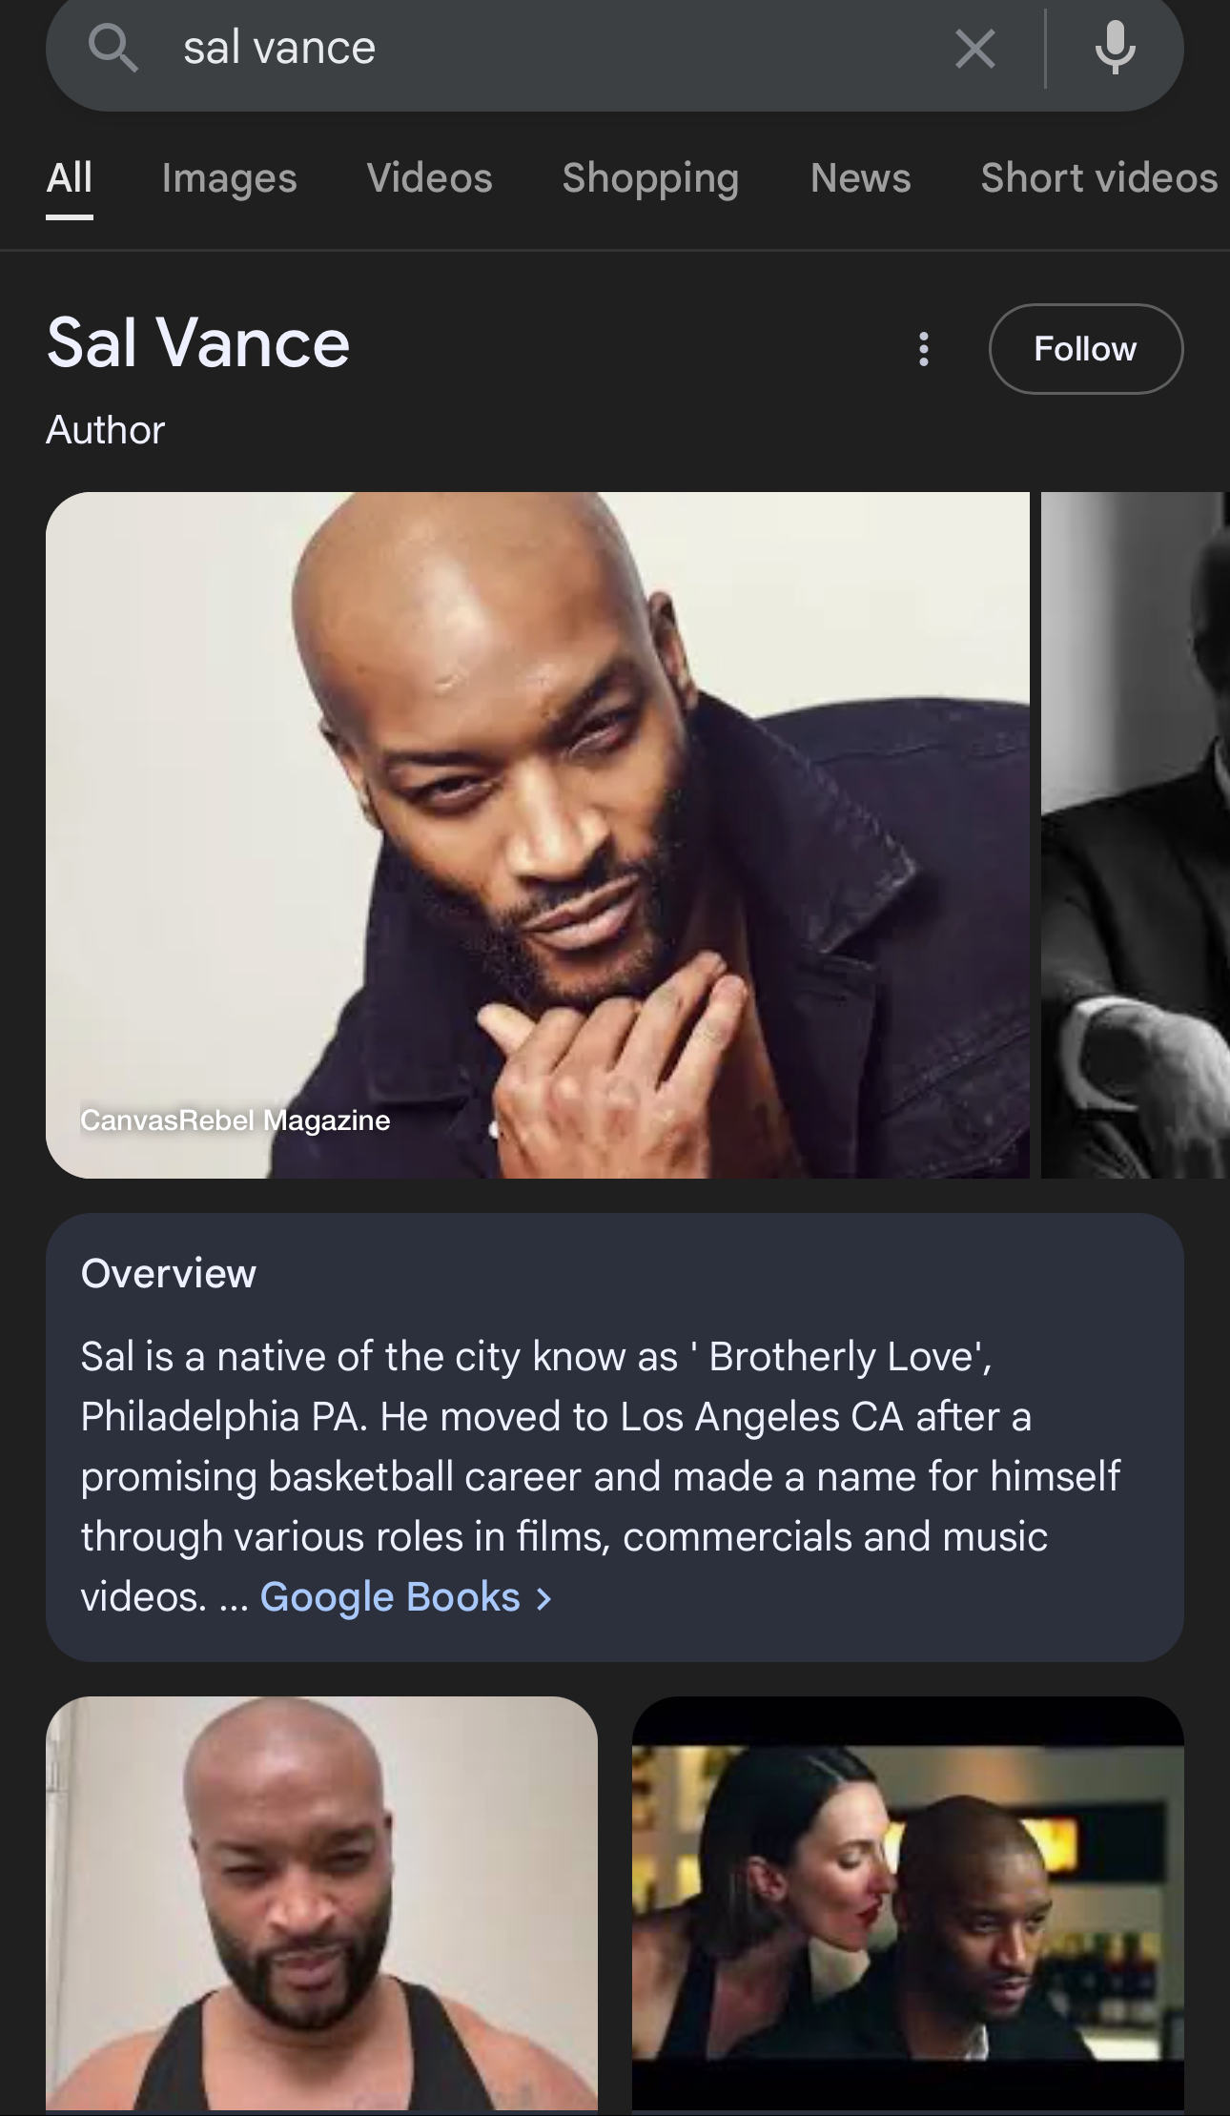The width and height of the screenshot is (1230, 2116).
Task: Open the three-dot options menu
Action: [923, 349]
